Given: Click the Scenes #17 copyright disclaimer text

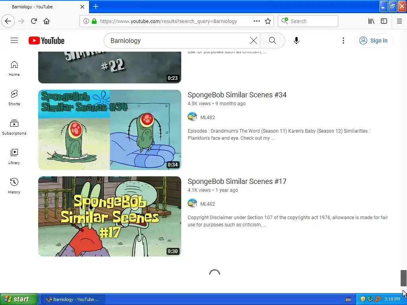Looking at the screenshot, I should 288,221.
